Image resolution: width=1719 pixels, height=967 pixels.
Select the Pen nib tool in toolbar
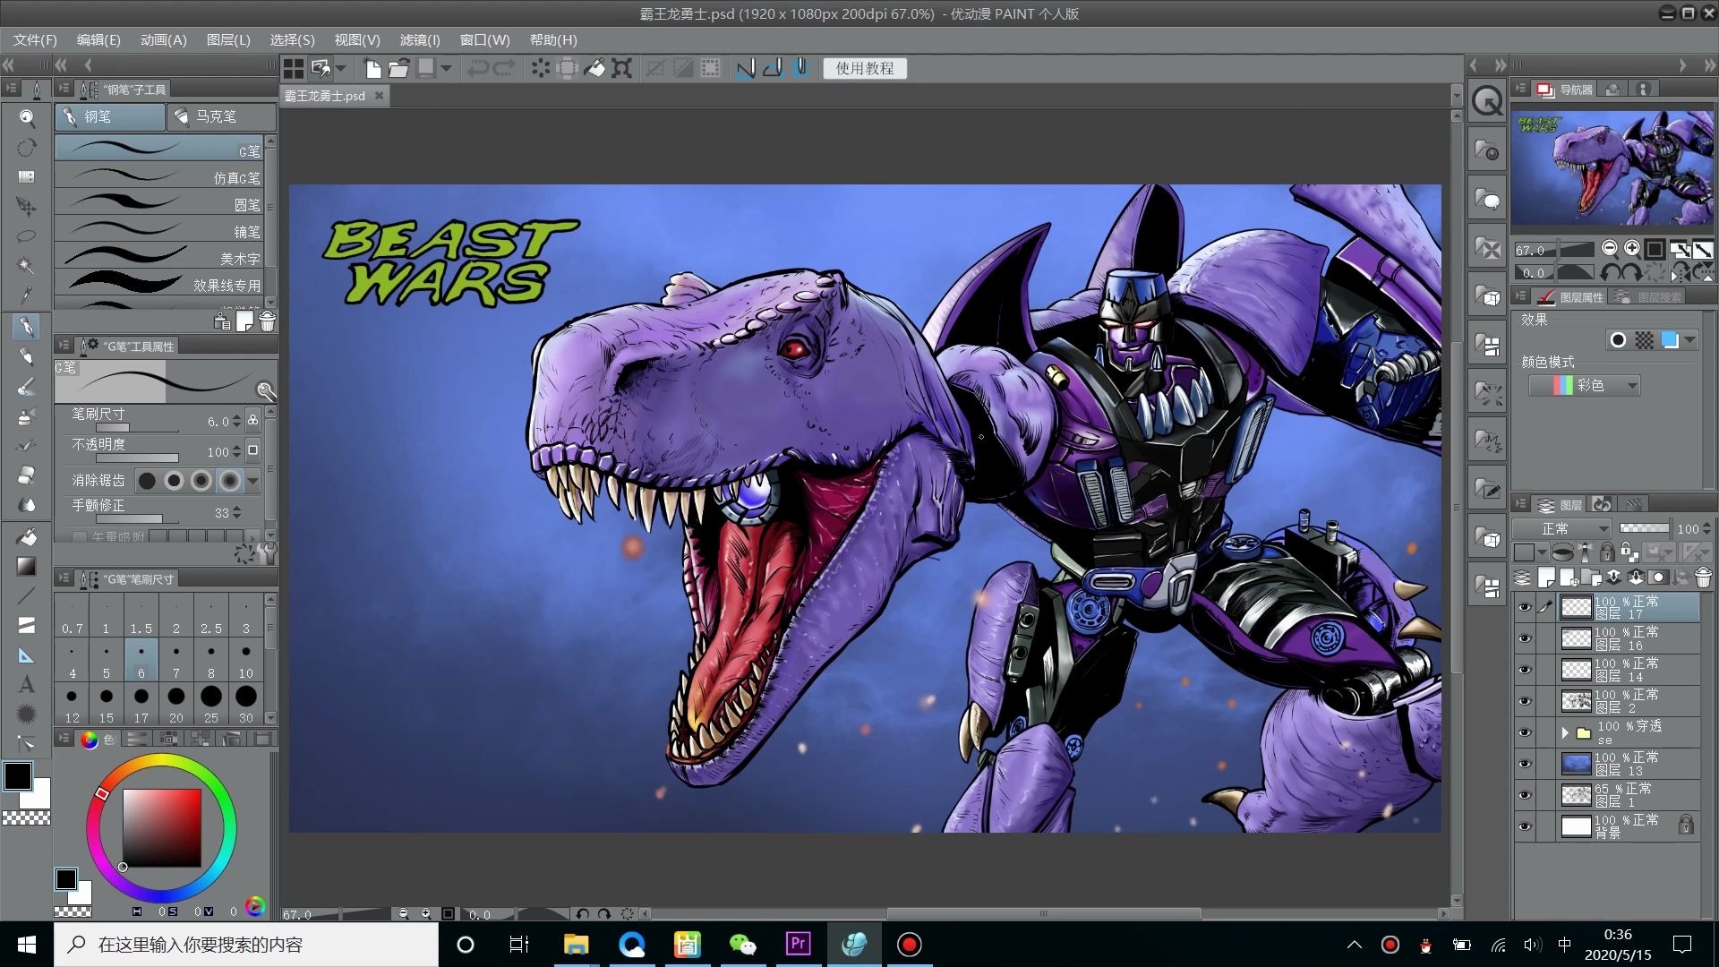27,327
